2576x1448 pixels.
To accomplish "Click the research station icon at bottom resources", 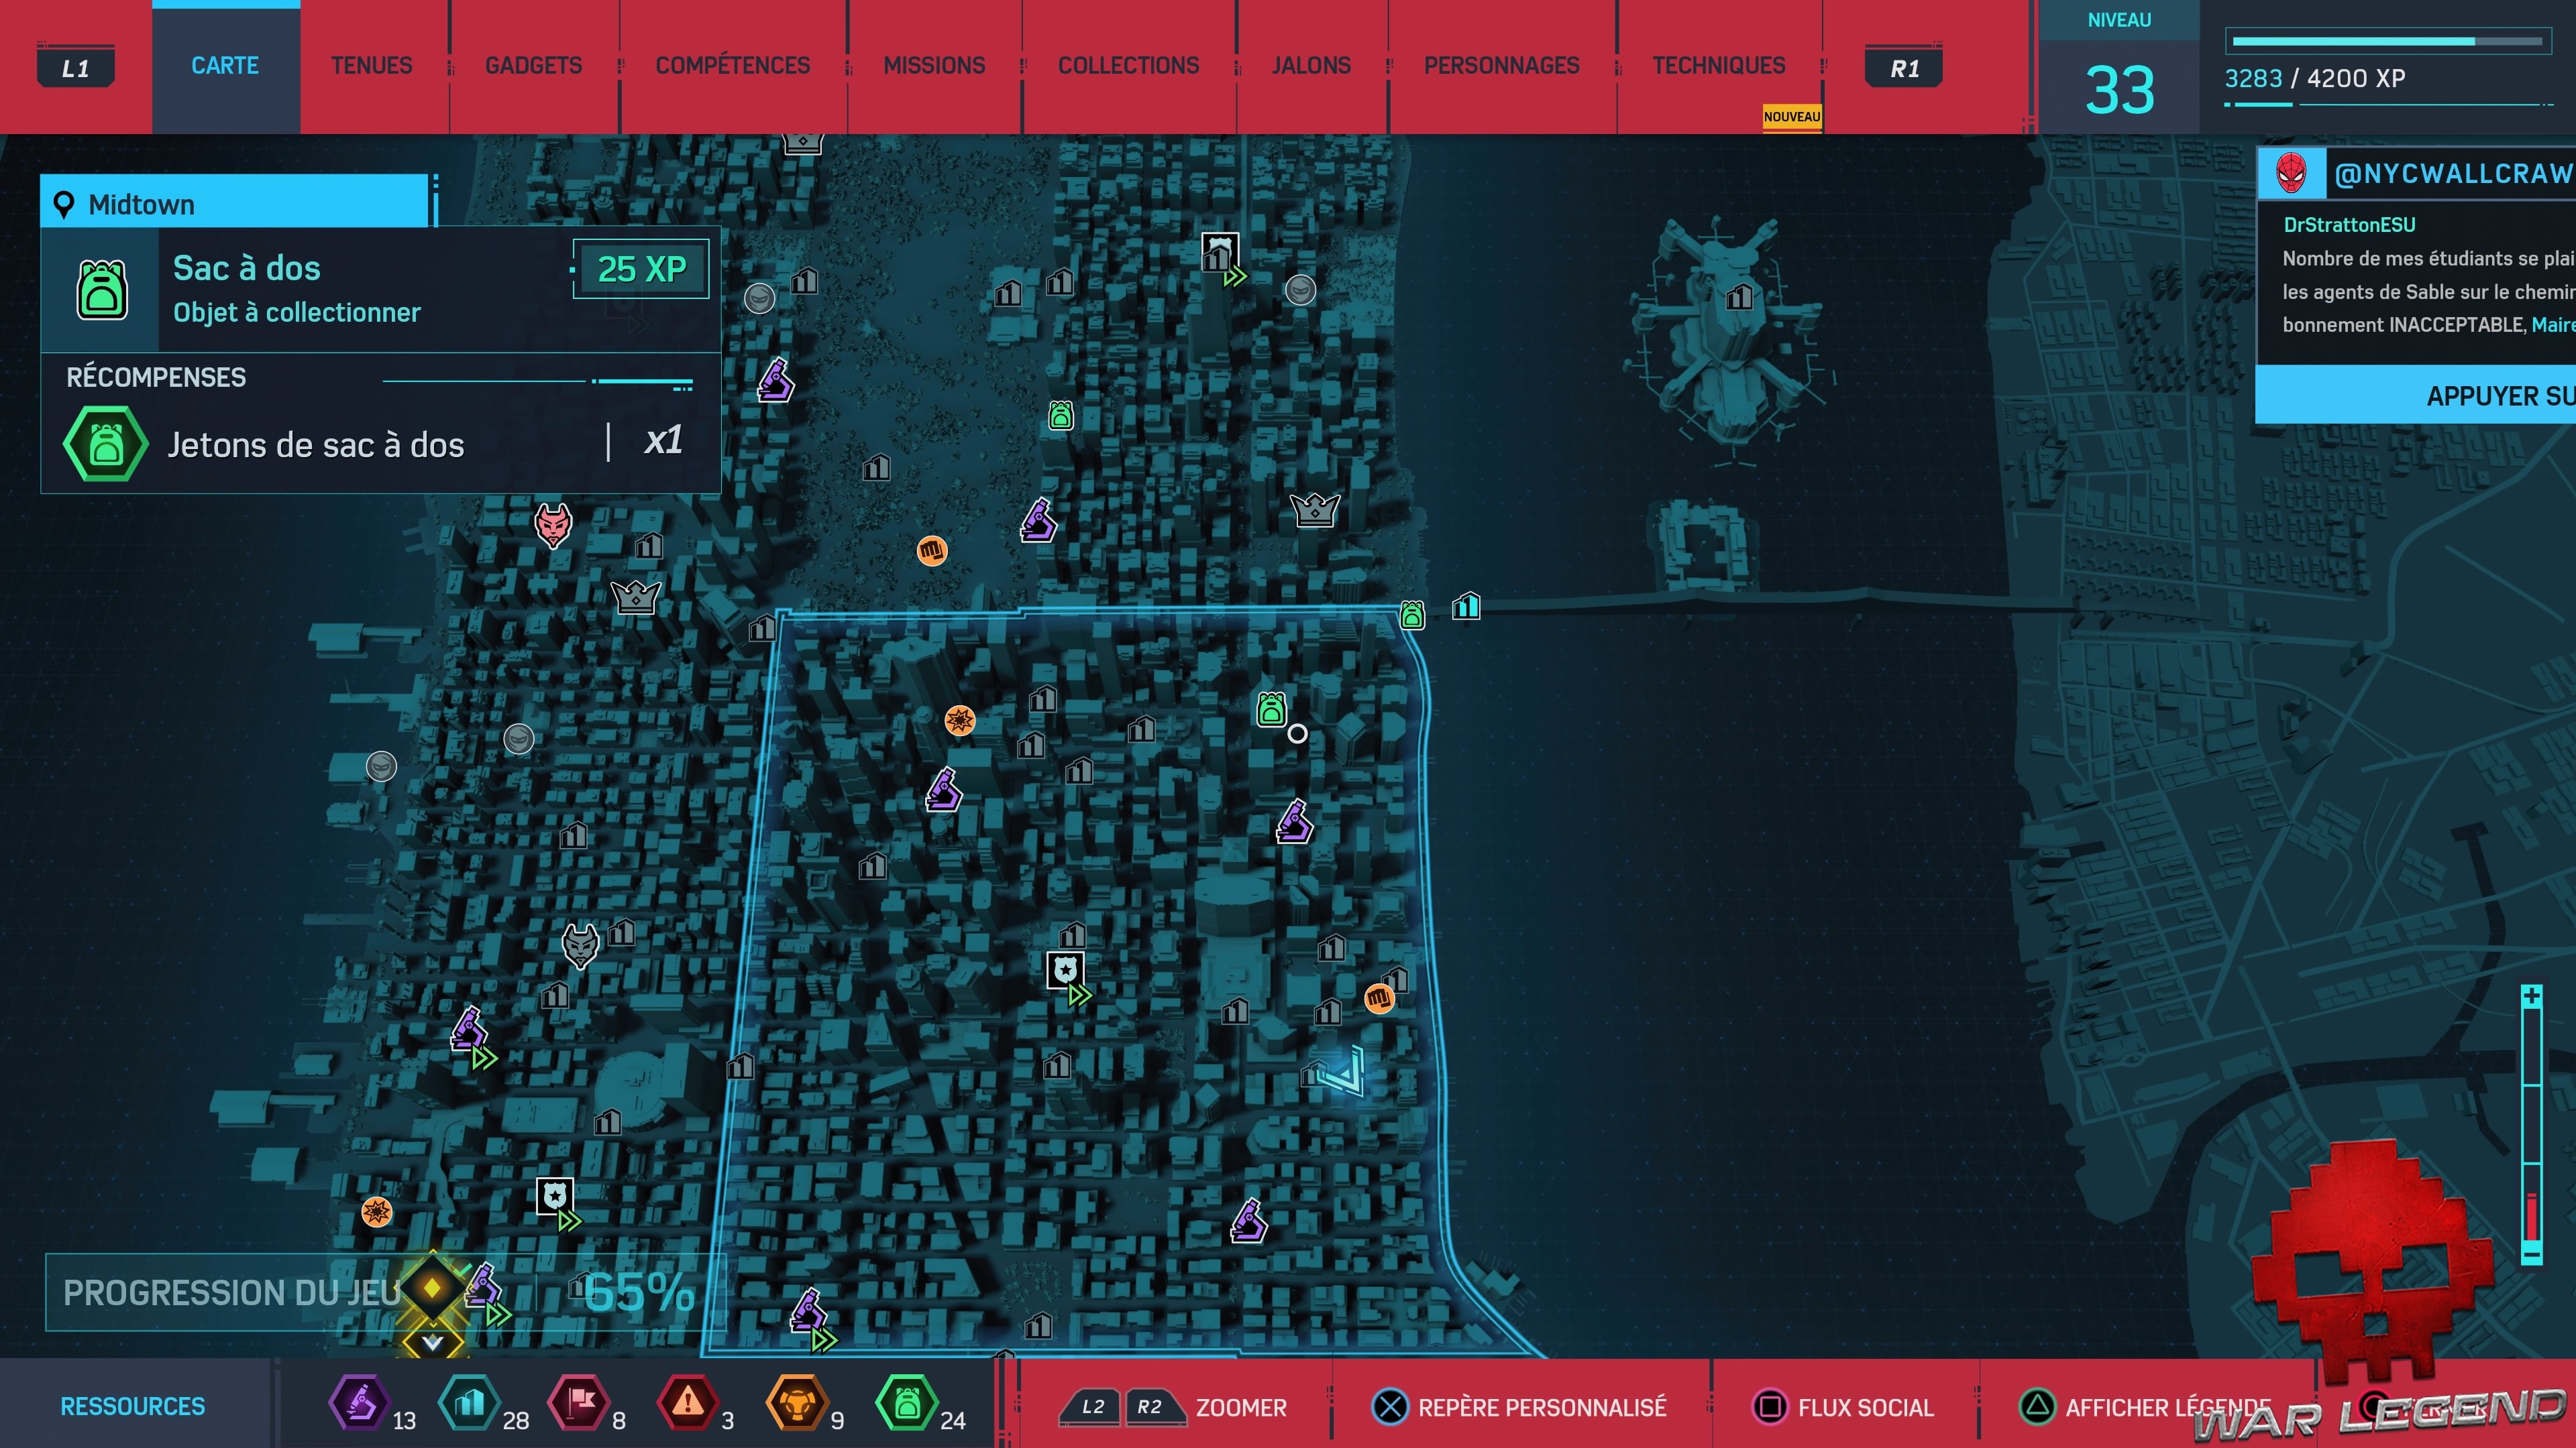I will pyautogui.click(x=359, y=1403).
